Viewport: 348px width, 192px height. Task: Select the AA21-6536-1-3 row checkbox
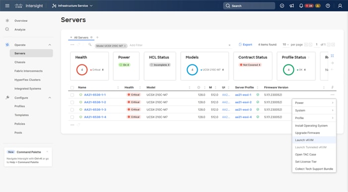pos(72,110)
